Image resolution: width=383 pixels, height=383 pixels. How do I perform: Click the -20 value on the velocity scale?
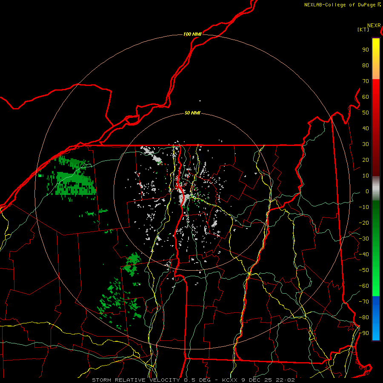pyautogui.click(x=364, y=223)
